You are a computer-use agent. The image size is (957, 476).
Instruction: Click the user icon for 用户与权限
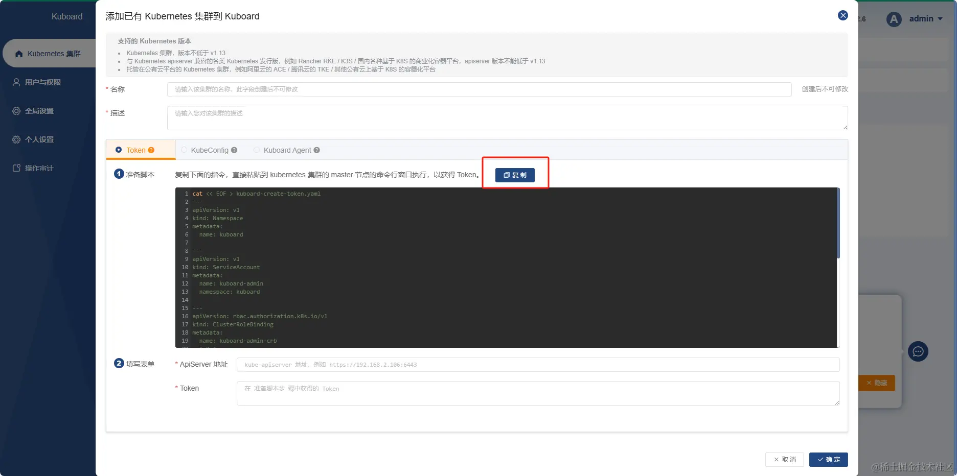(16, 82)
